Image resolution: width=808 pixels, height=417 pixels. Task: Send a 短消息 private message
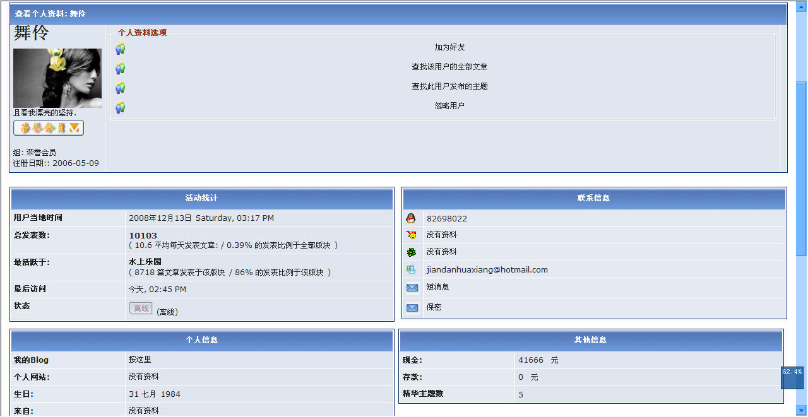tap(437, 287)
